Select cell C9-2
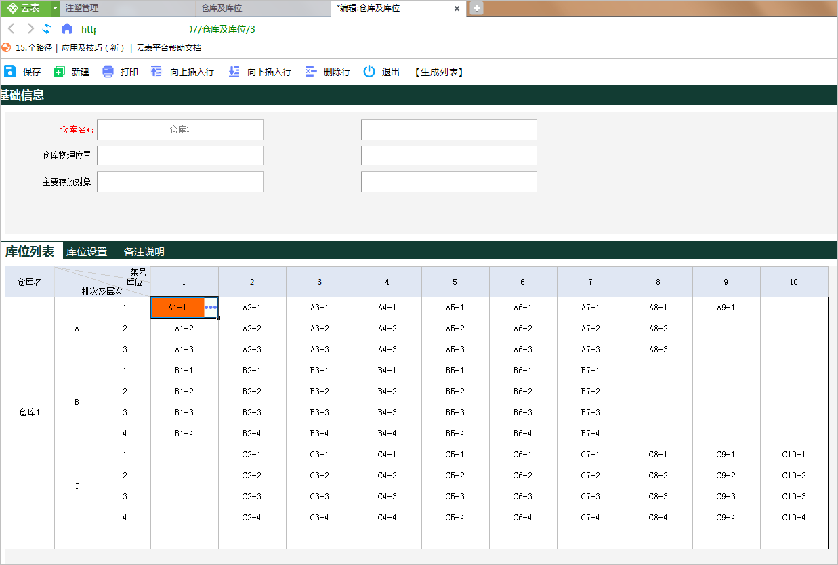This screenshot has height=565, width=838. coord(726,476)
